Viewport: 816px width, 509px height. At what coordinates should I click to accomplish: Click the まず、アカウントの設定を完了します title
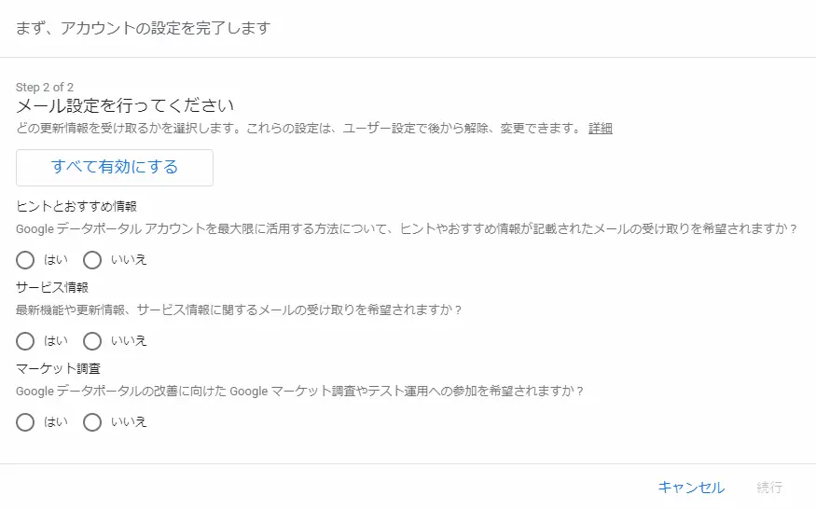coord(143,28)
